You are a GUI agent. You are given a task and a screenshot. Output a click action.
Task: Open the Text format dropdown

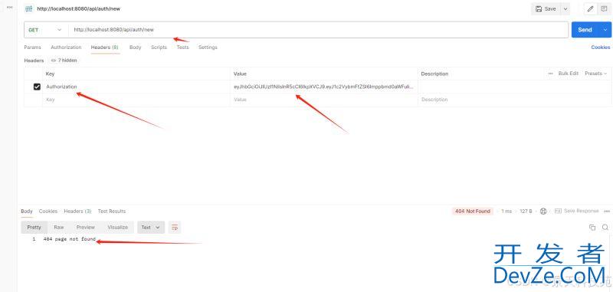click(150, 227)
